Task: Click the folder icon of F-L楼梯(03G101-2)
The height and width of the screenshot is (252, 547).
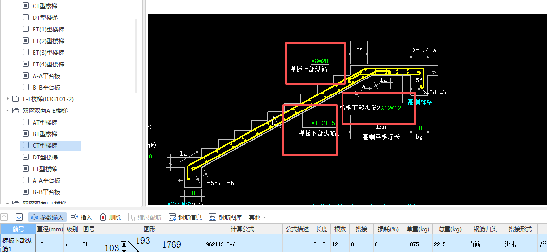Action: coord(16,99)
